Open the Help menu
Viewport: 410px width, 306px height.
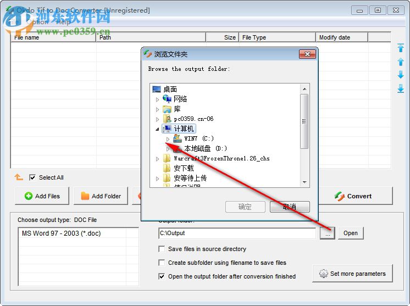click(63, 22)
